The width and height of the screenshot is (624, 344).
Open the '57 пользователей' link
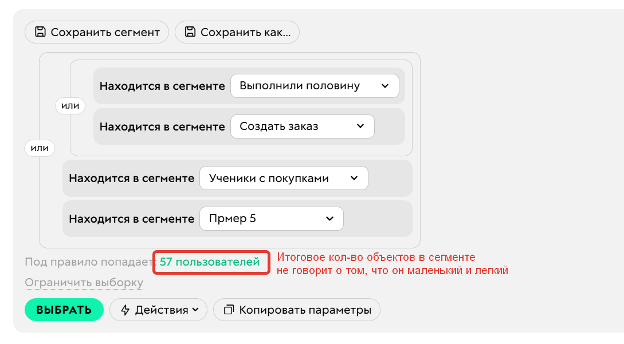210,262
